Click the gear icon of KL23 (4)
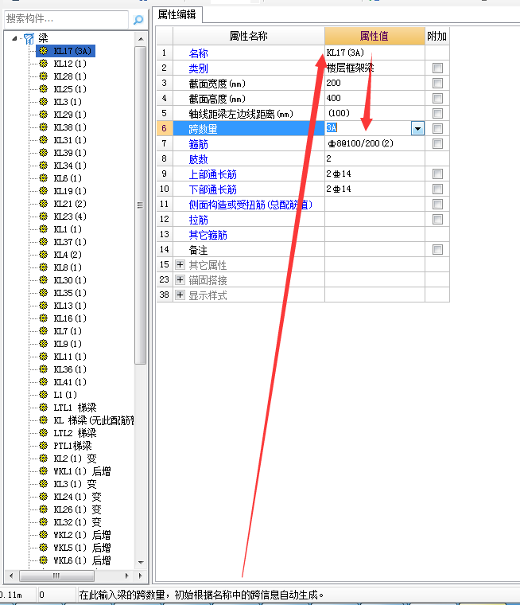This screenshot has height=605, width=520. 44,216
